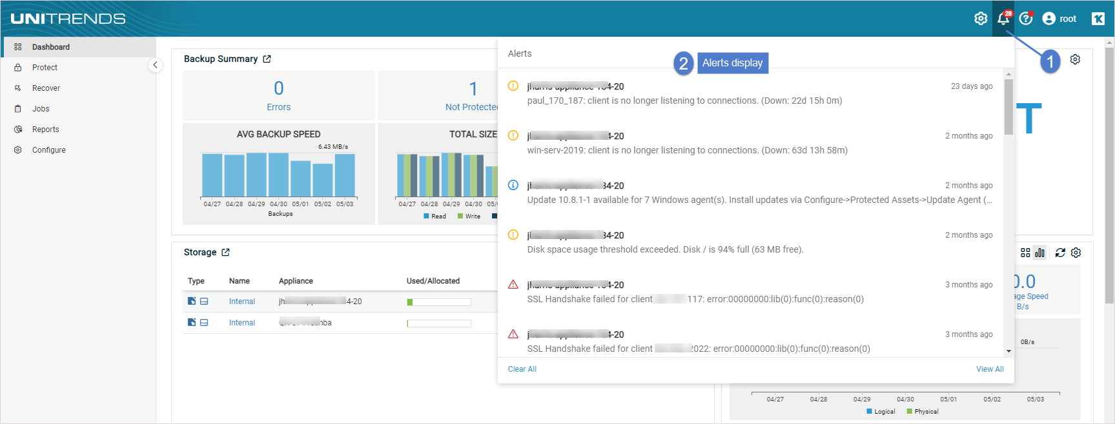
Task: Open the settings gear in the top bar
Action: 980,19
